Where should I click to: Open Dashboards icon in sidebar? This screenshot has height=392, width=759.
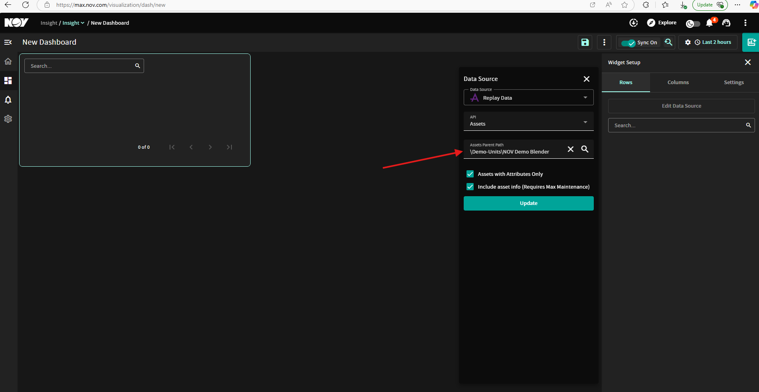tap(8, 81)
